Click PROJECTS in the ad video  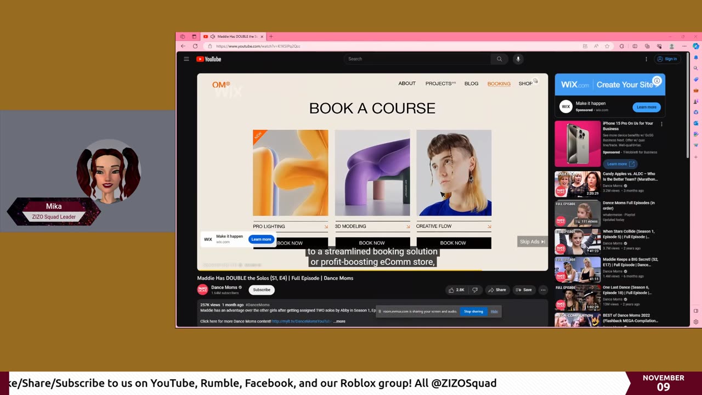440,83
